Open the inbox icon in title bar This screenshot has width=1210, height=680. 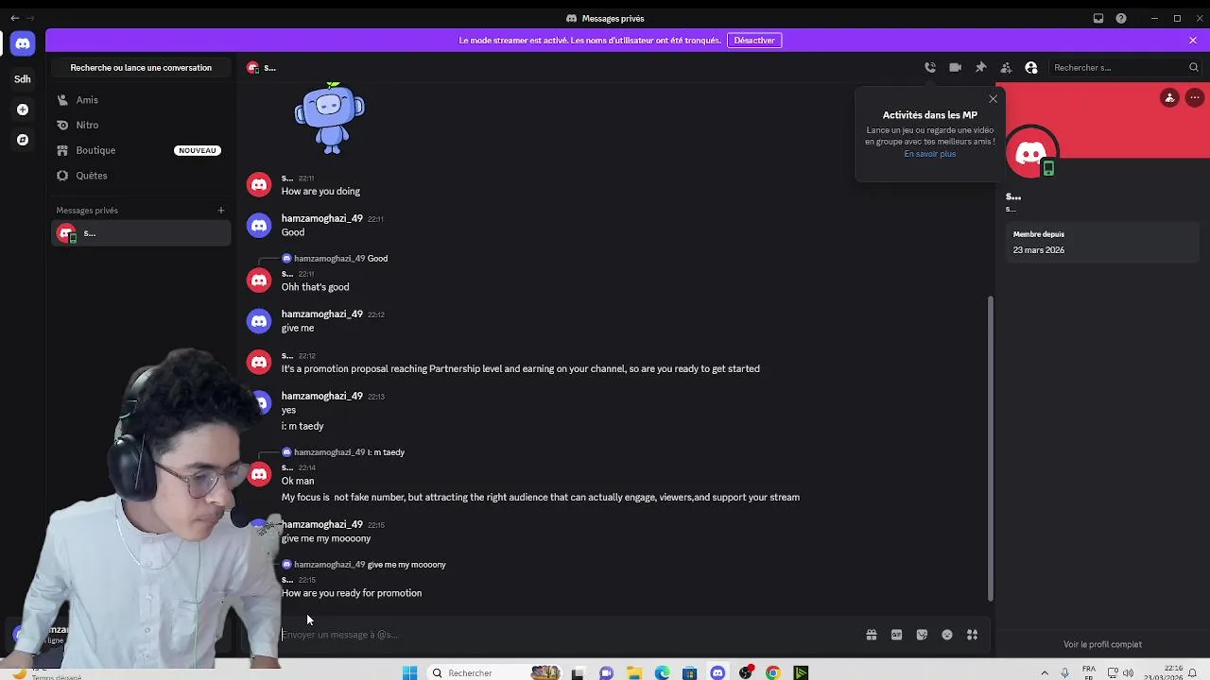point(1098,18)
